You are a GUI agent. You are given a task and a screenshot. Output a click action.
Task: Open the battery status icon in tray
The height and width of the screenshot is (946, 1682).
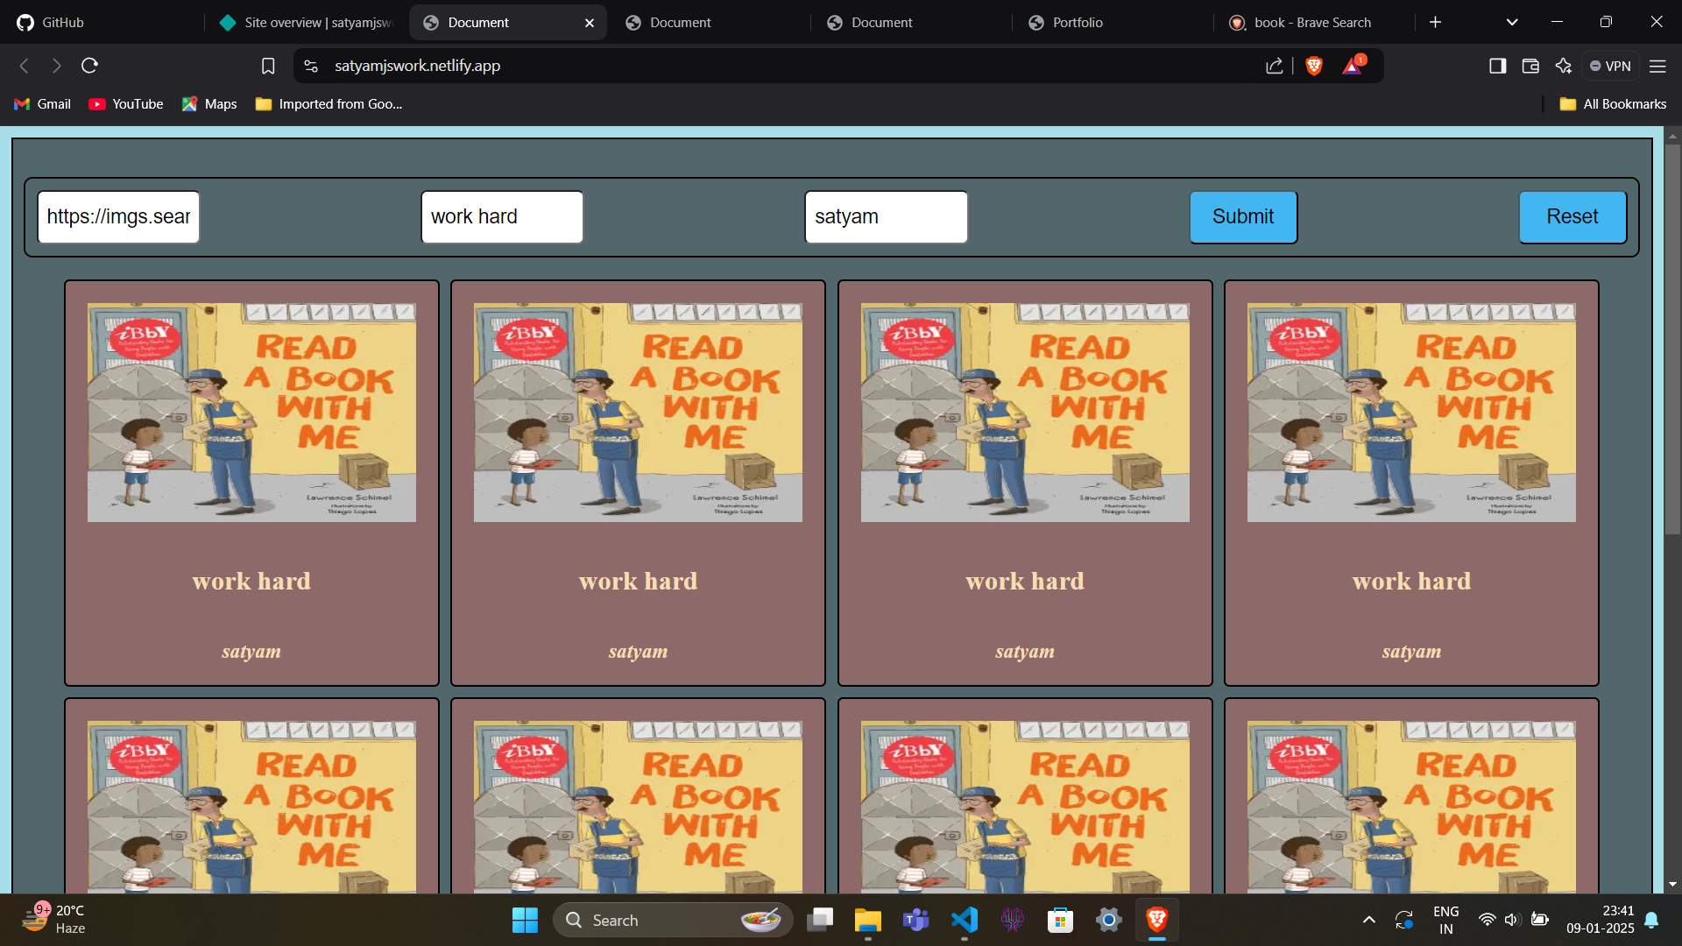click(x=1539, y=920)
